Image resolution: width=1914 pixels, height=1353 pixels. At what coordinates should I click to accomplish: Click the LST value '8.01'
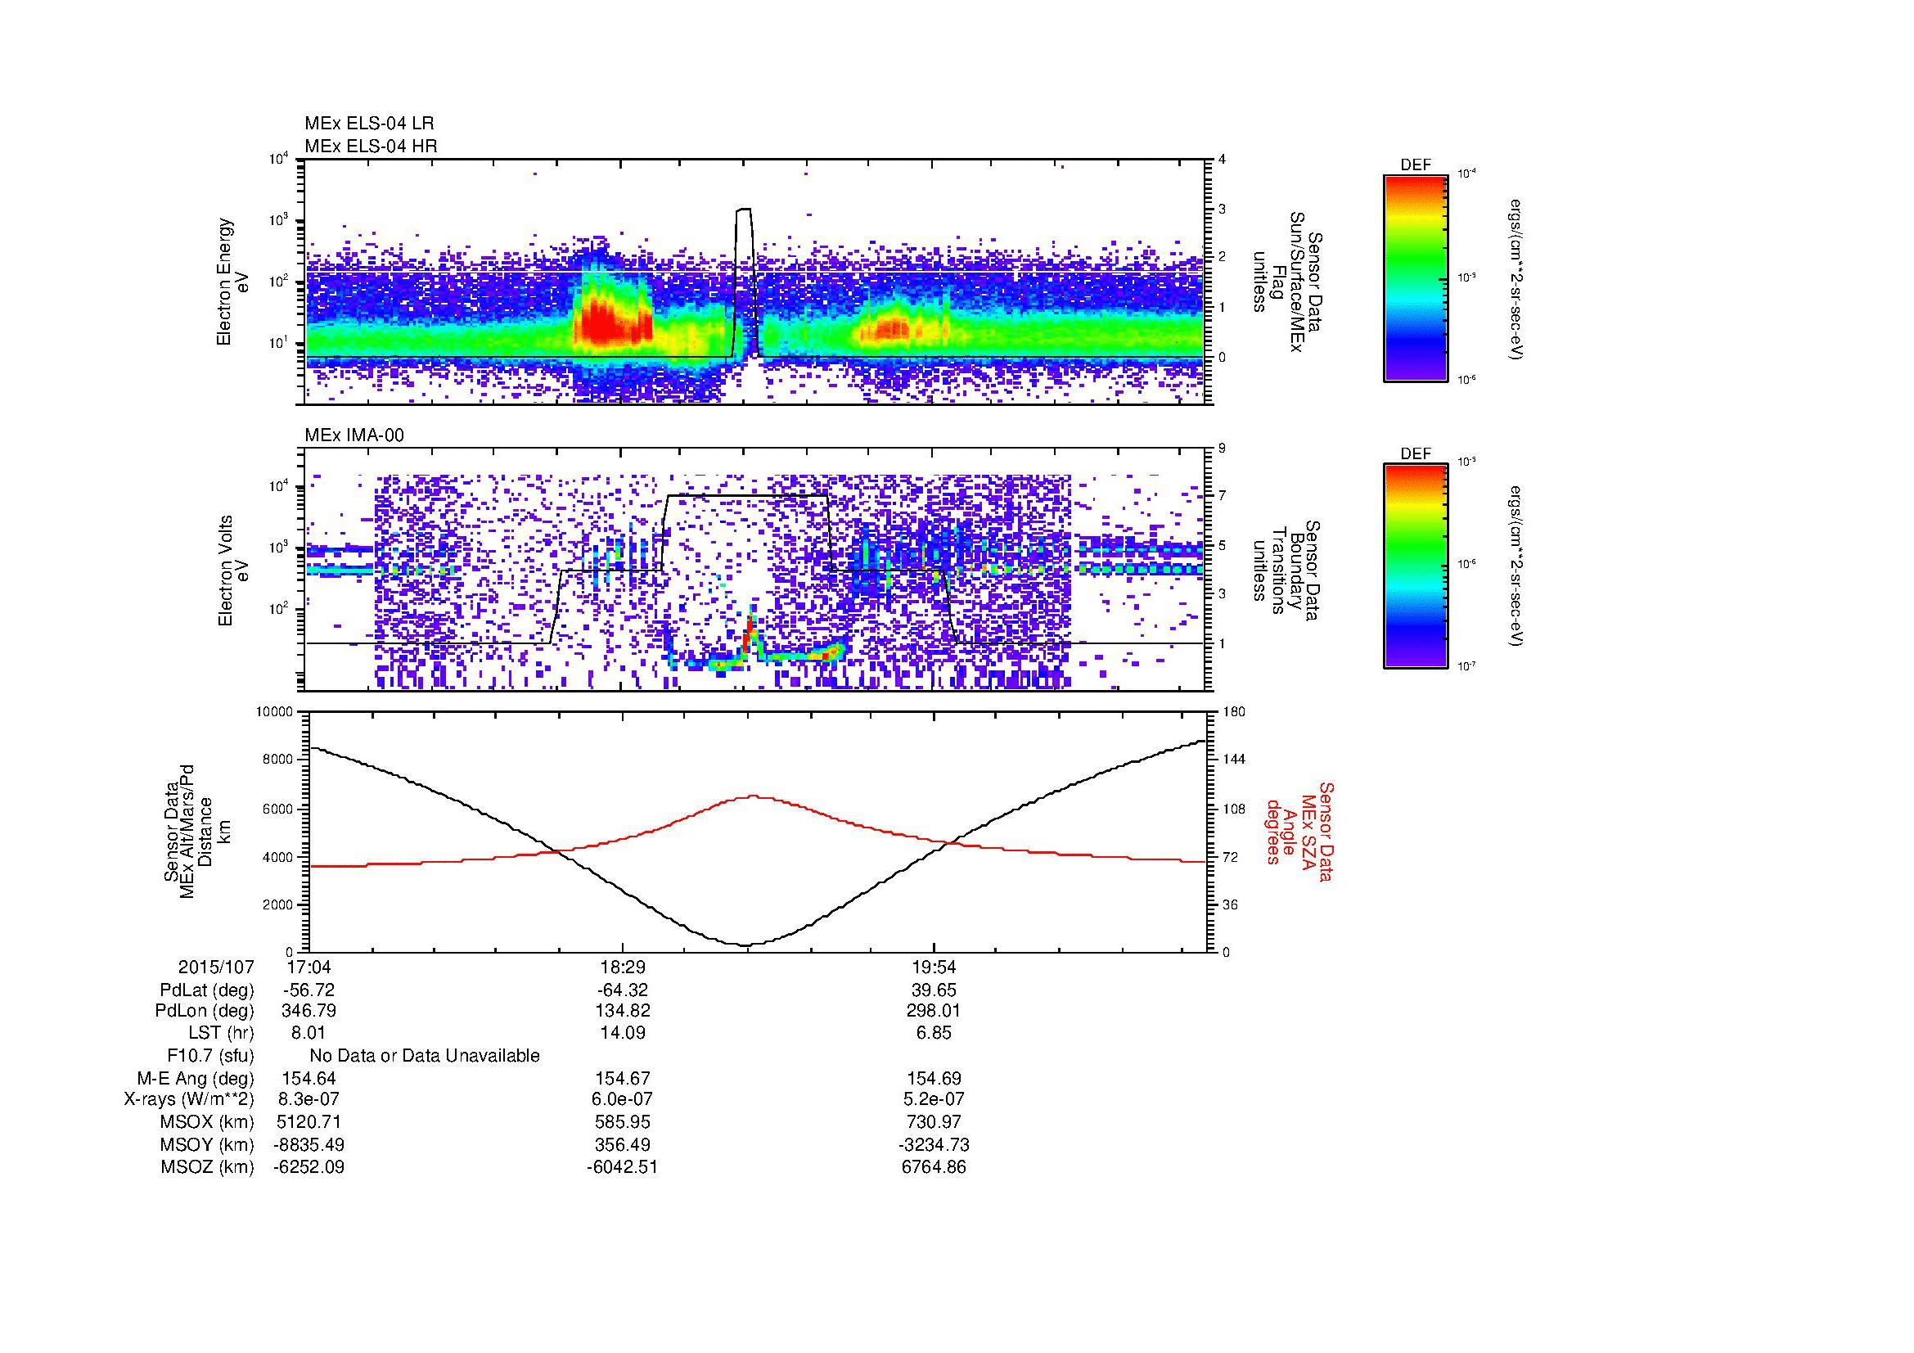click(308, 1033)
